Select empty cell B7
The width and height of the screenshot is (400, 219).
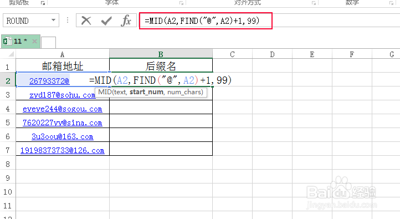tap(161, 149)
